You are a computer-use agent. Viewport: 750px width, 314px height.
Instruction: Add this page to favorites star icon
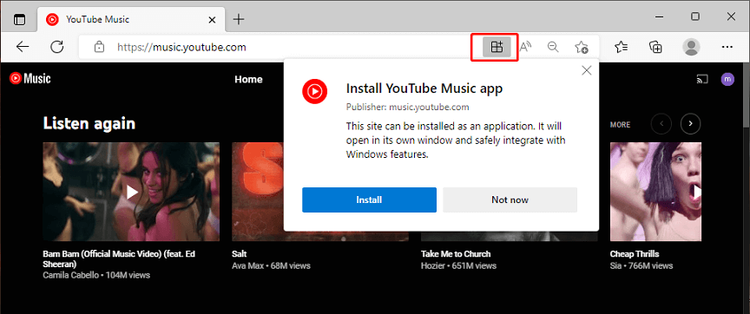tap(581, 47)
